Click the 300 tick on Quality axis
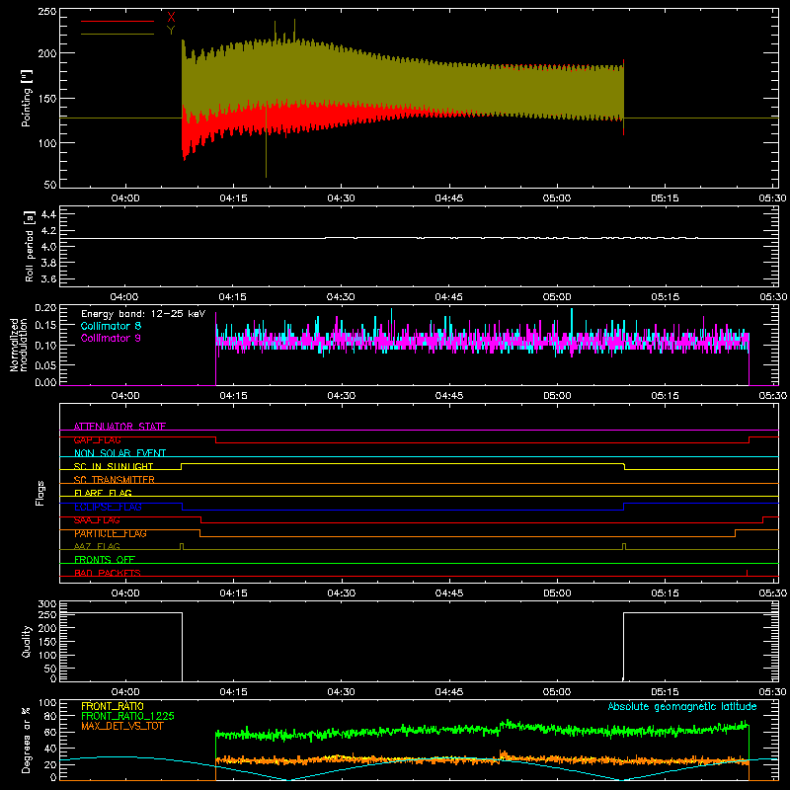790x790 pixels. point(47,604)
